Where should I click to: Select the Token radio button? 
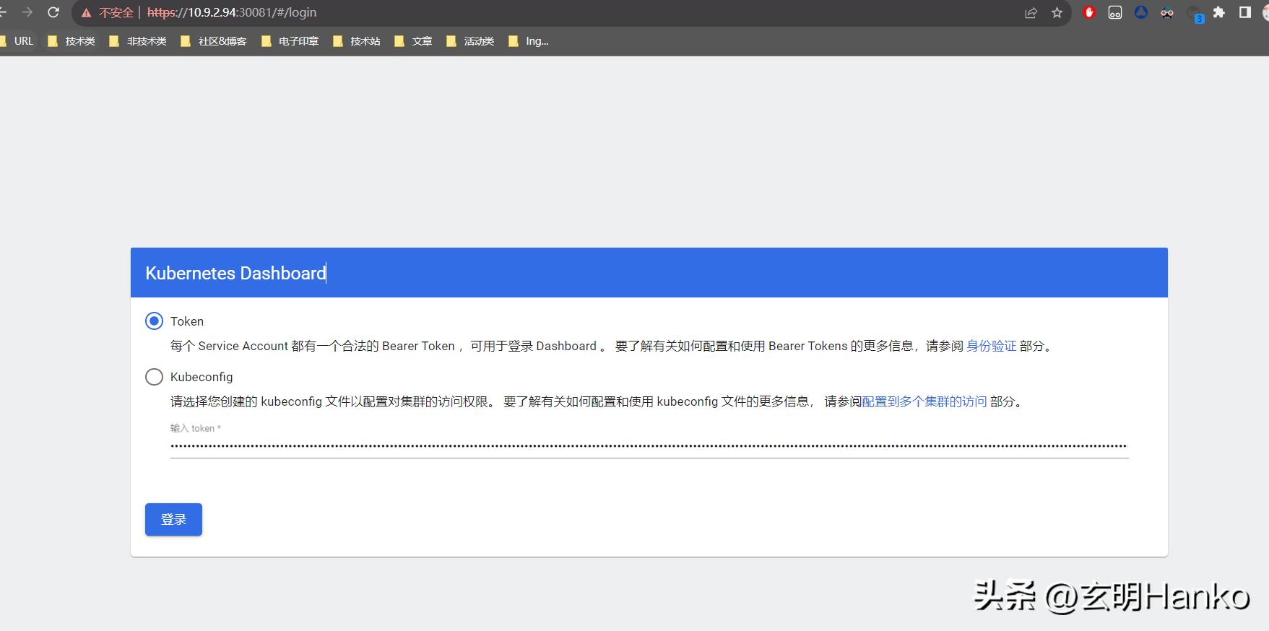(x=154, y=321)
